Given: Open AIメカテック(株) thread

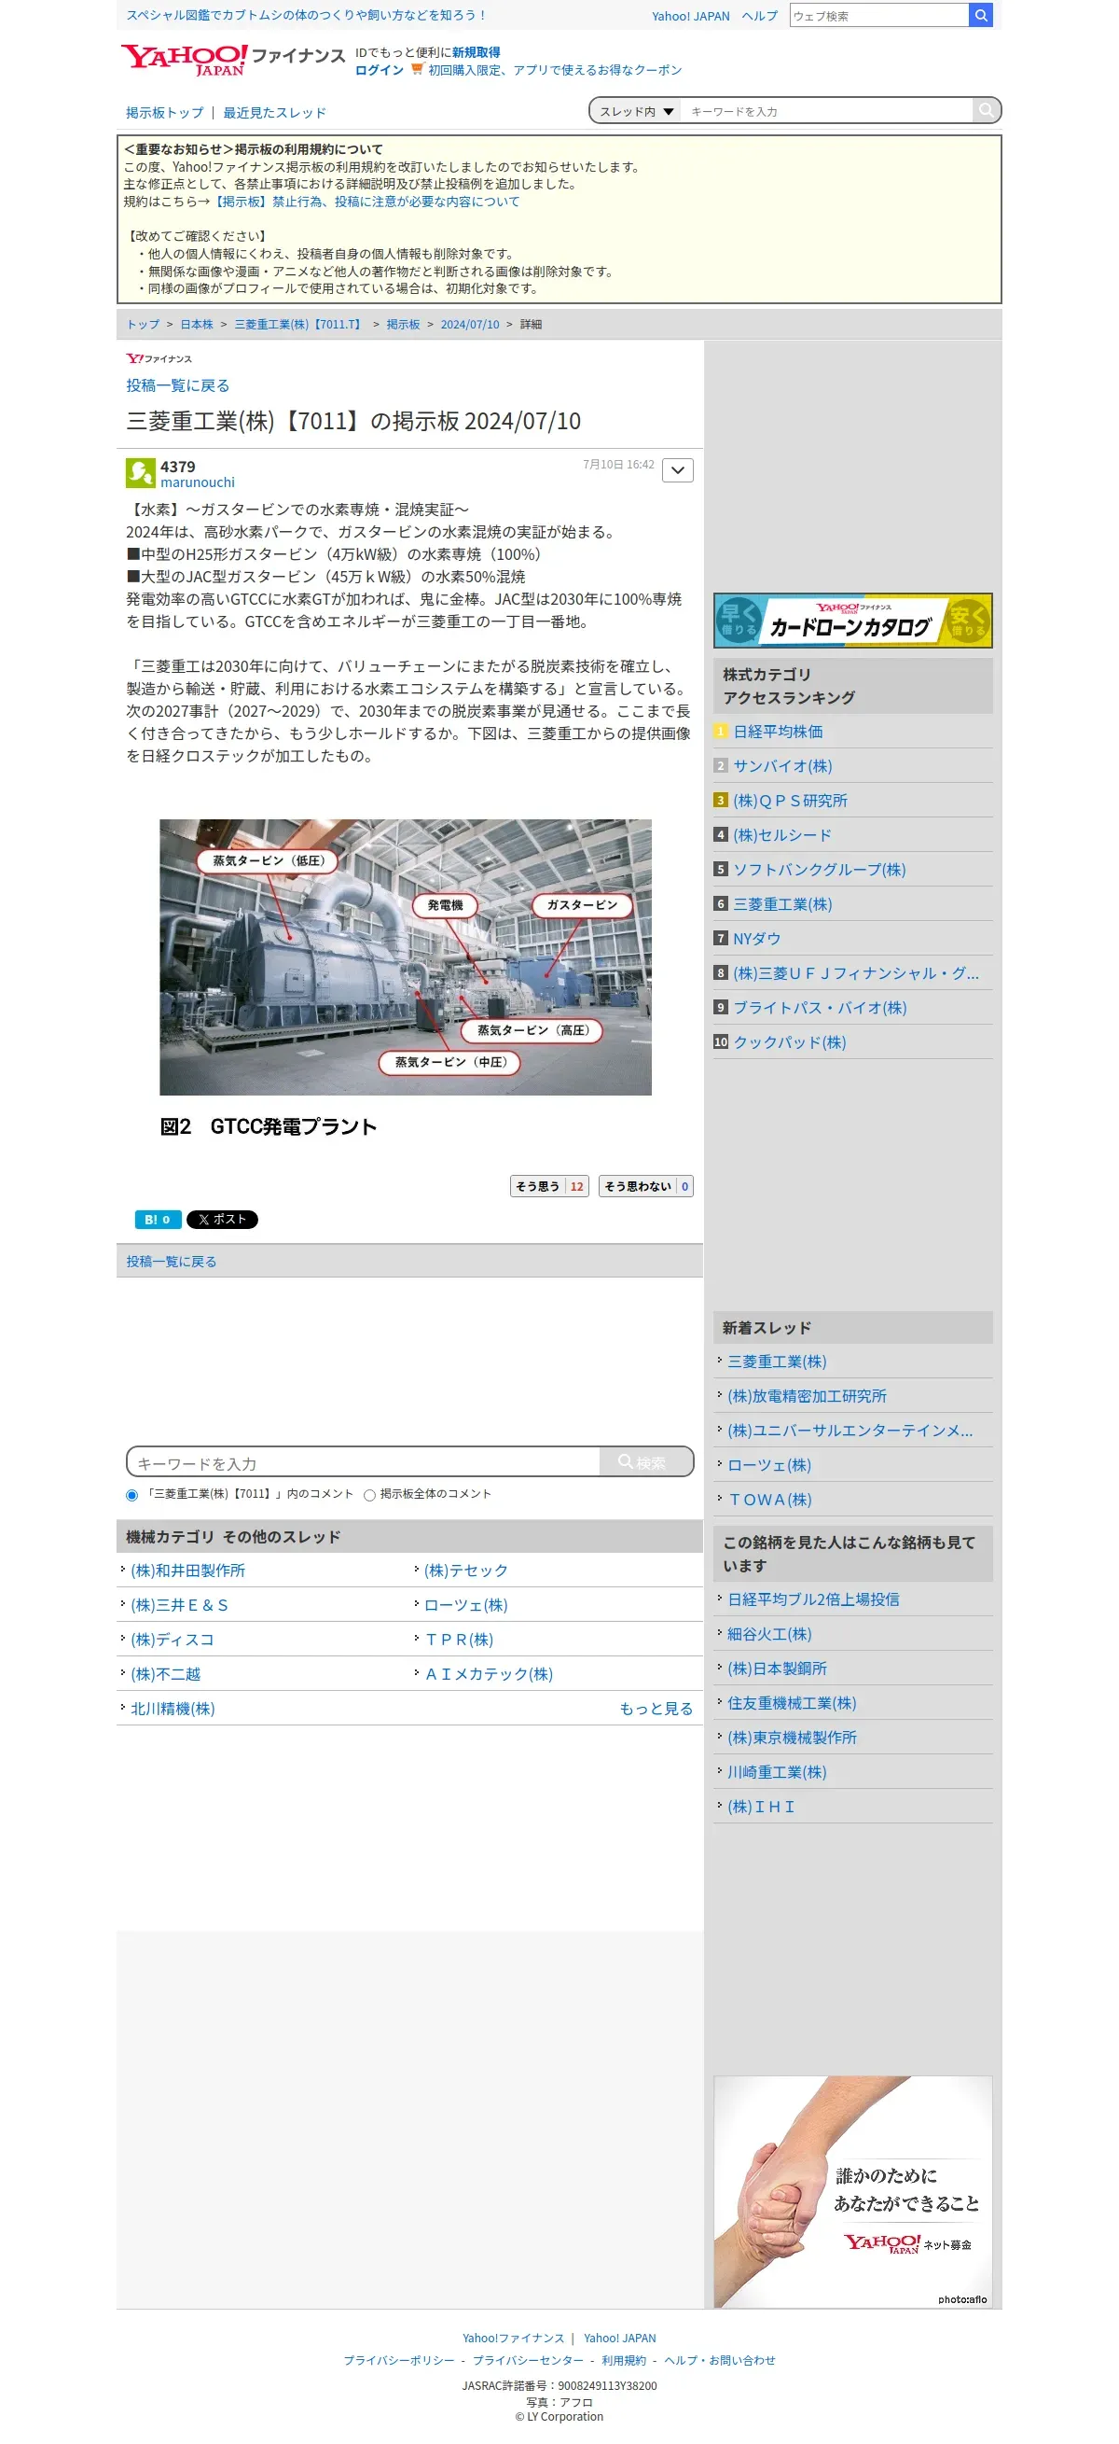Looking at the screenshot, I should (489, 1673).
